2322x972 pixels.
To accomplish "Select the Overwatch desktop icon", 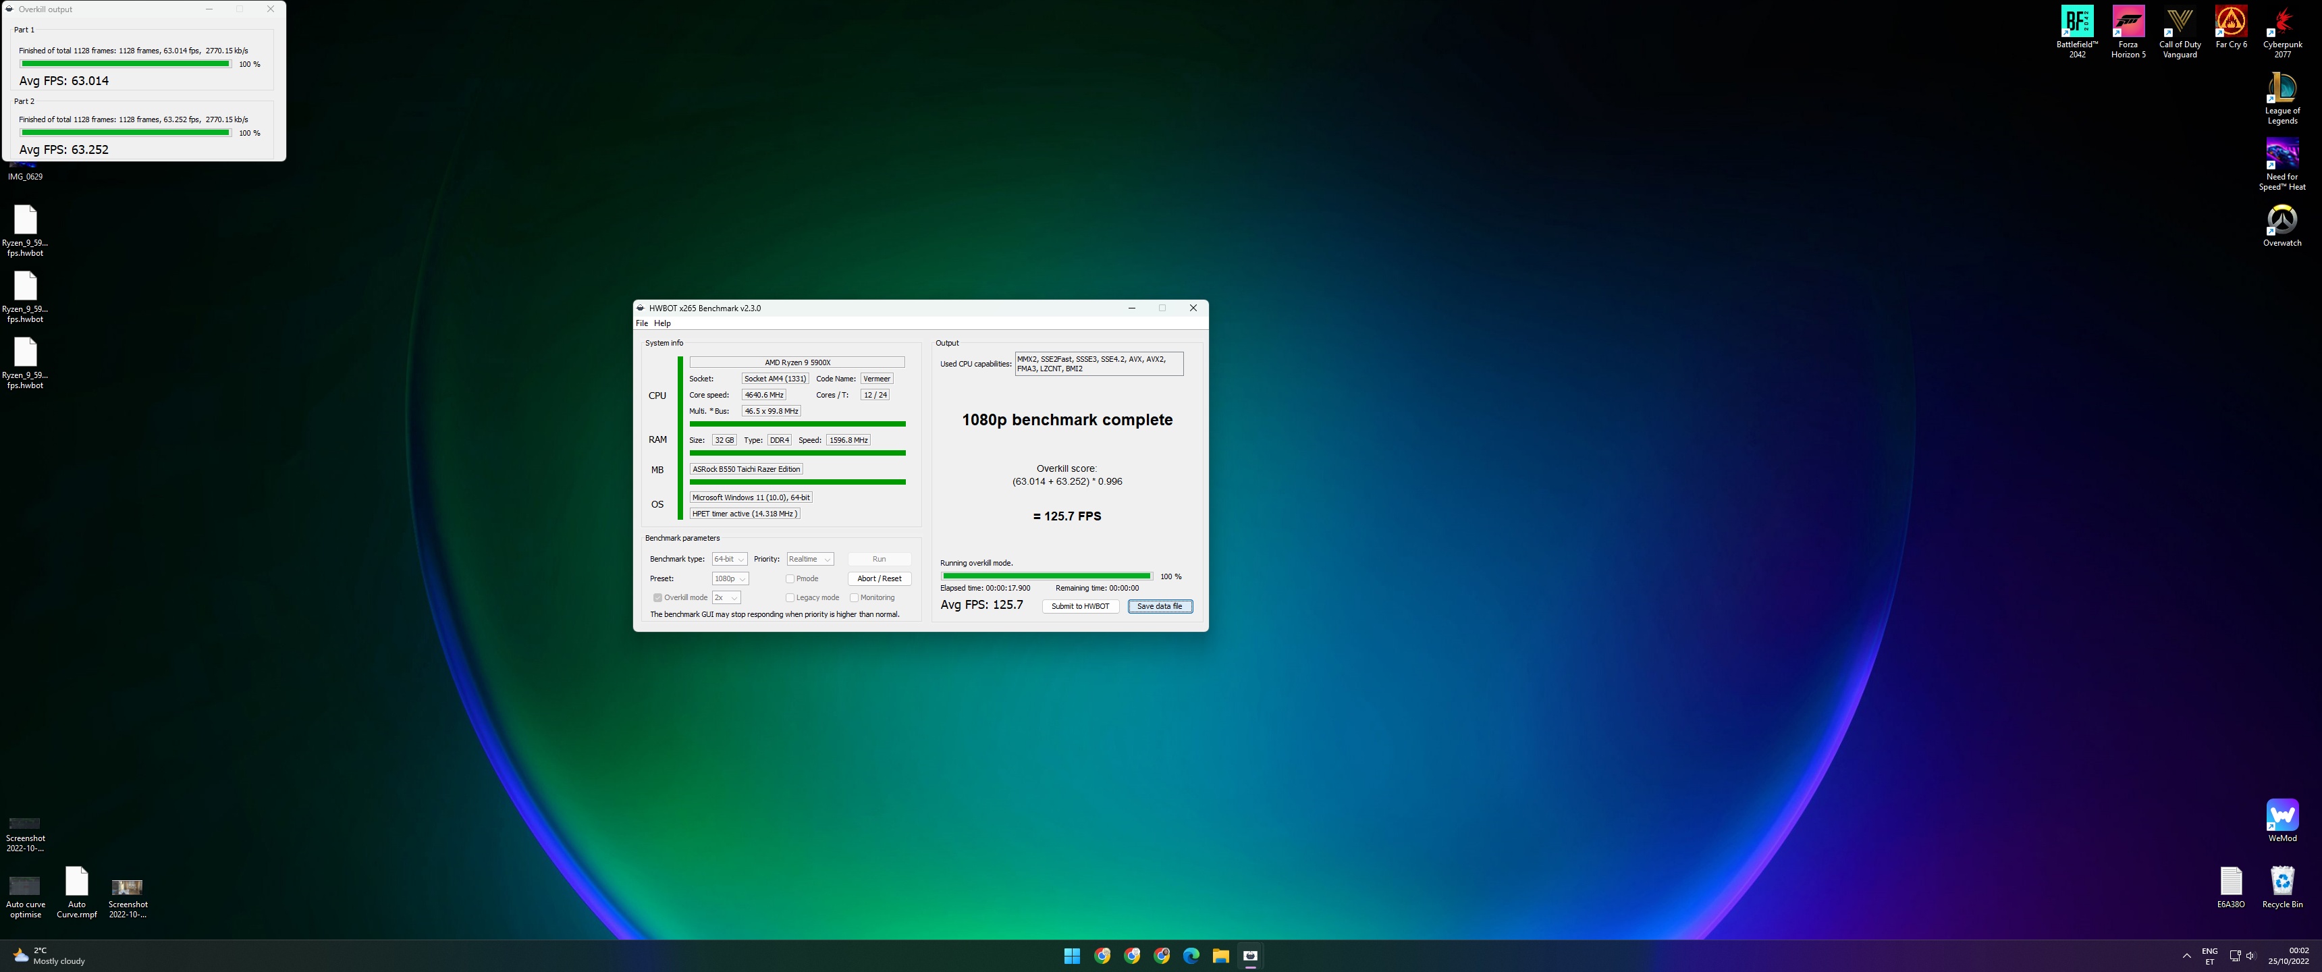I will [2282, 225].
